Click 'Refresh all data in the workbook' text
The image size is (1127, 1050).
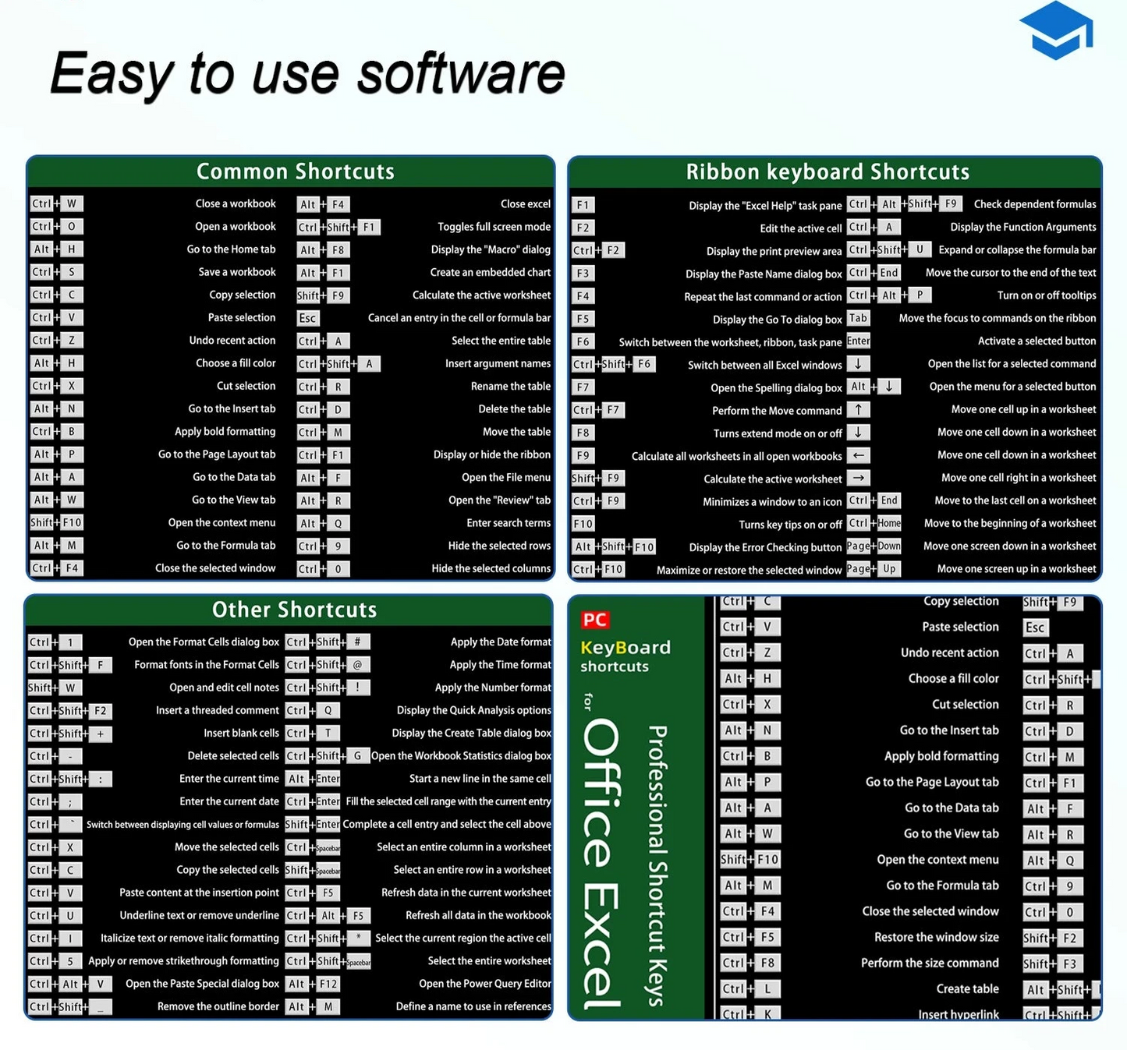pos(479,915)
